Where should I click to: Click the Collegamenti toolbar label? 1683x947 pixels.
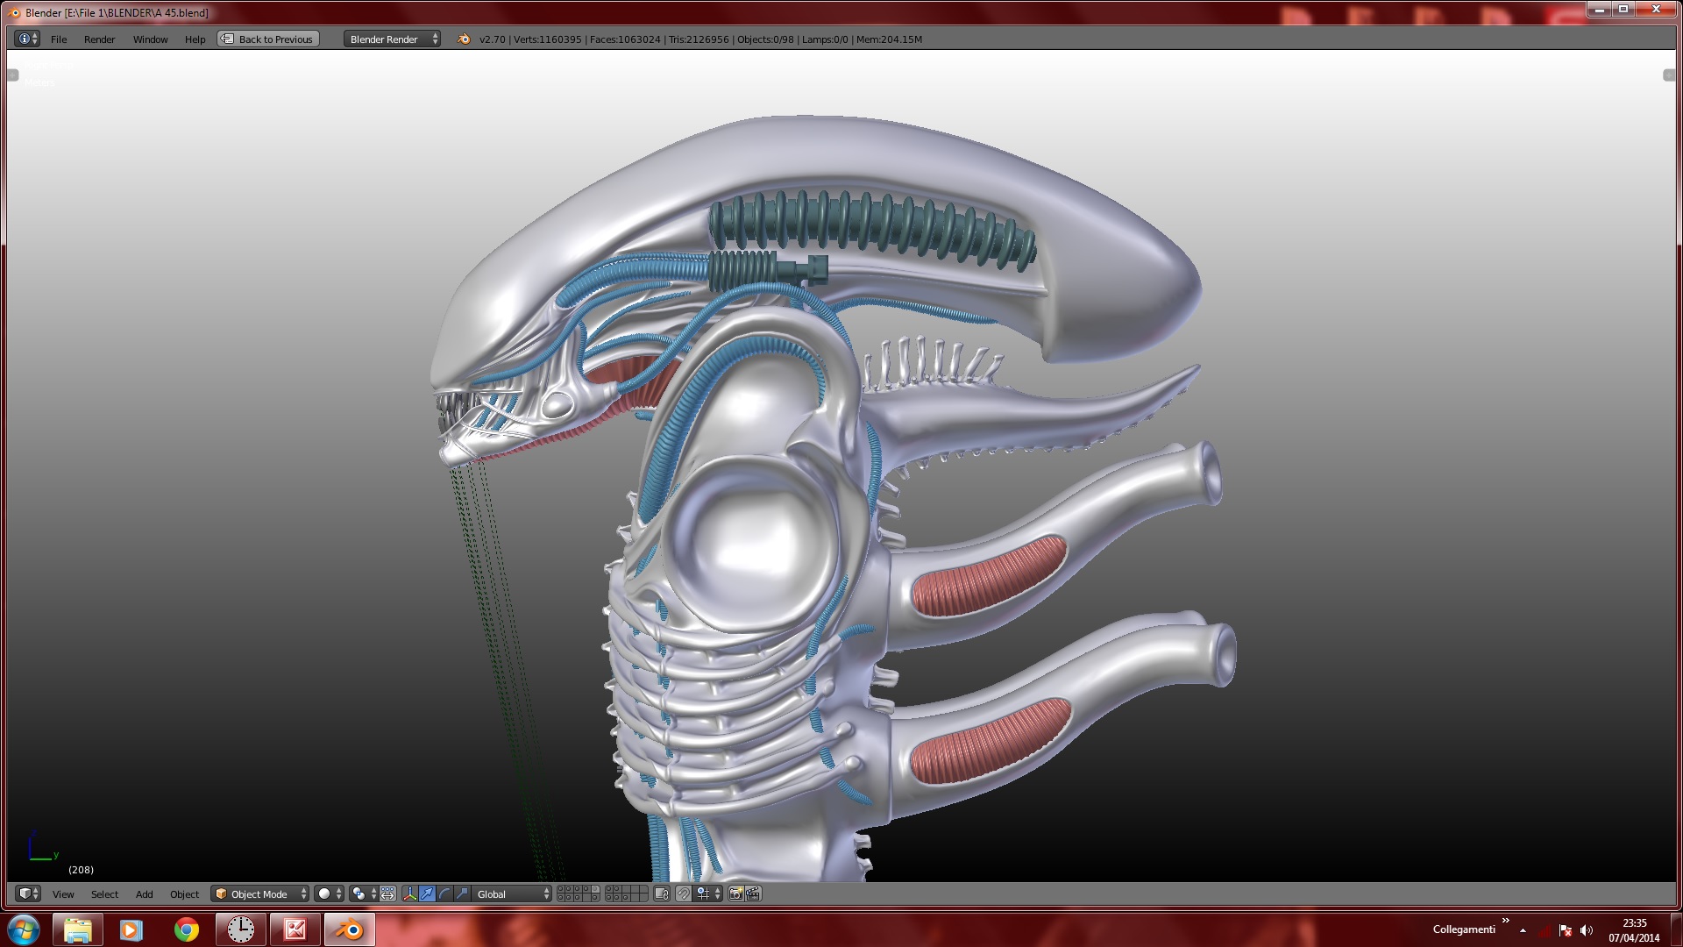pos(1464,929)
